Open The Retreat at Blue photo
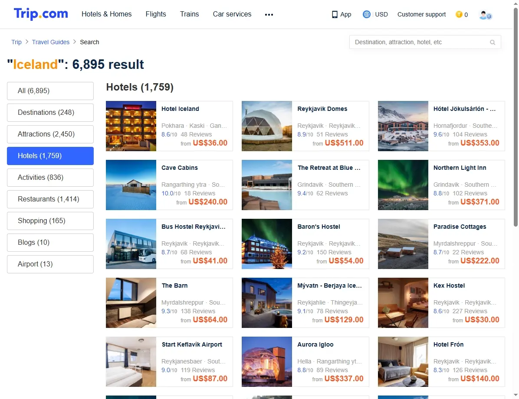 tap(267, 185)
